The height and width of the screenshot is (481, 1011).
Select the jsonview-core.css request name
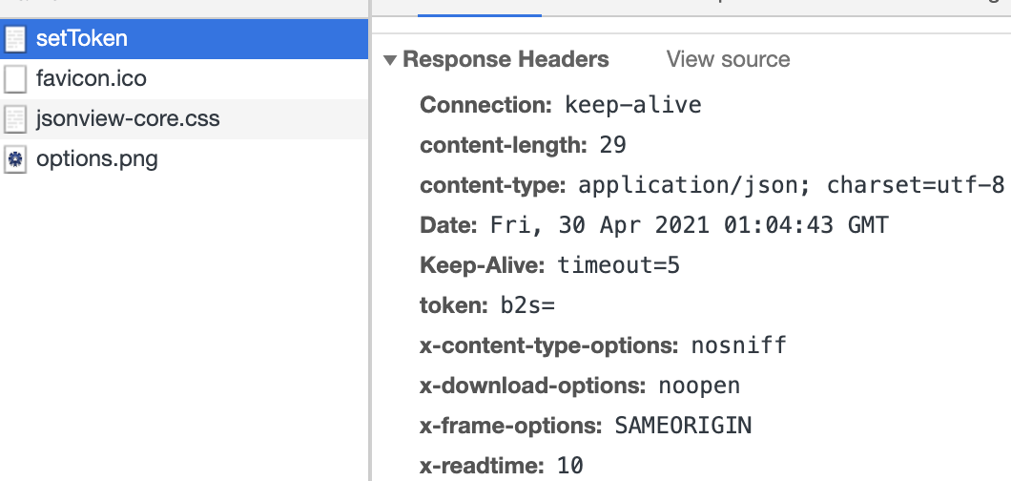tap(128, 119)
